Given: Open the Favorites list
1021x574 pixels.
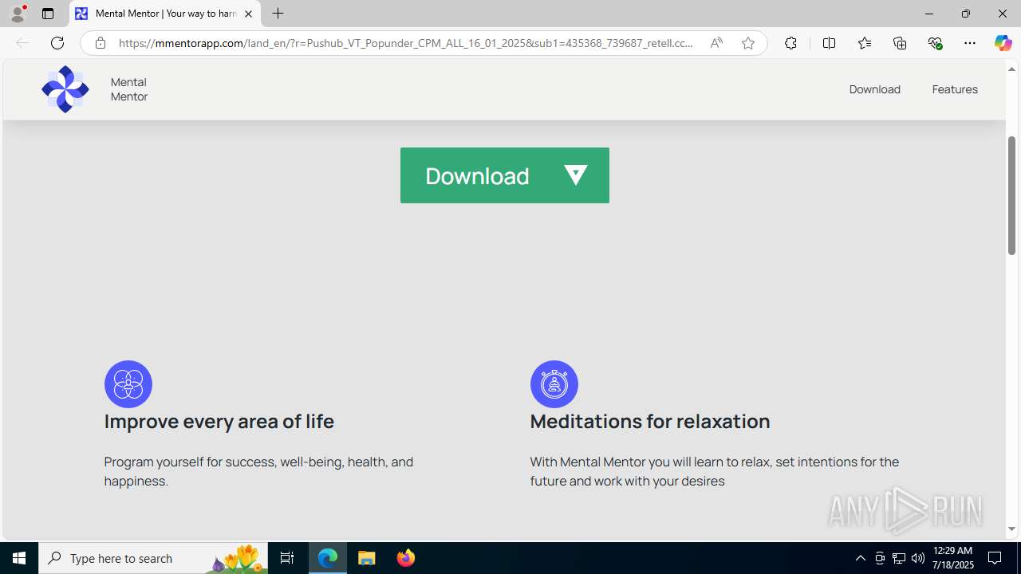Looking at the screenshot, I should pyautogui.click(x=864, y=43).
